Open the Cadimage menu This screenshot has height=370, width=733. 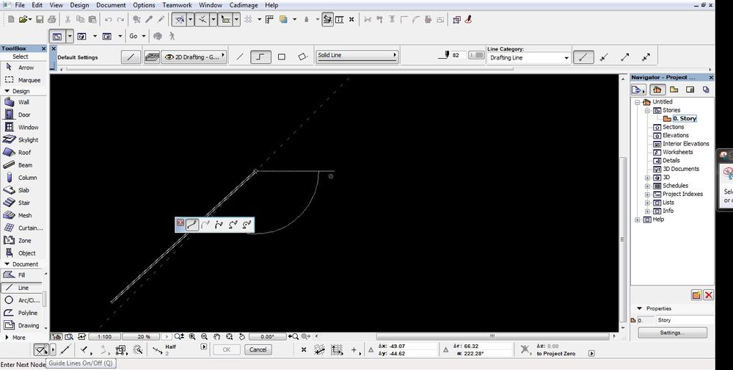pyautogui.click(x=244, y=5)
